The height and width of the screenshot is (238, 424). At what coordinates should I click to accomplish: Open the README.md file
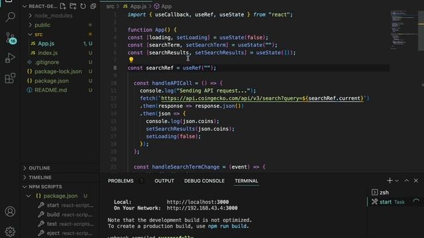(50, 90)
